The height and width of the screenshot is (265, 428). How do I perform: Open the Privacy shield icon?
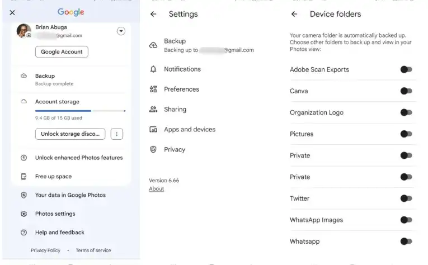[153, 150]
